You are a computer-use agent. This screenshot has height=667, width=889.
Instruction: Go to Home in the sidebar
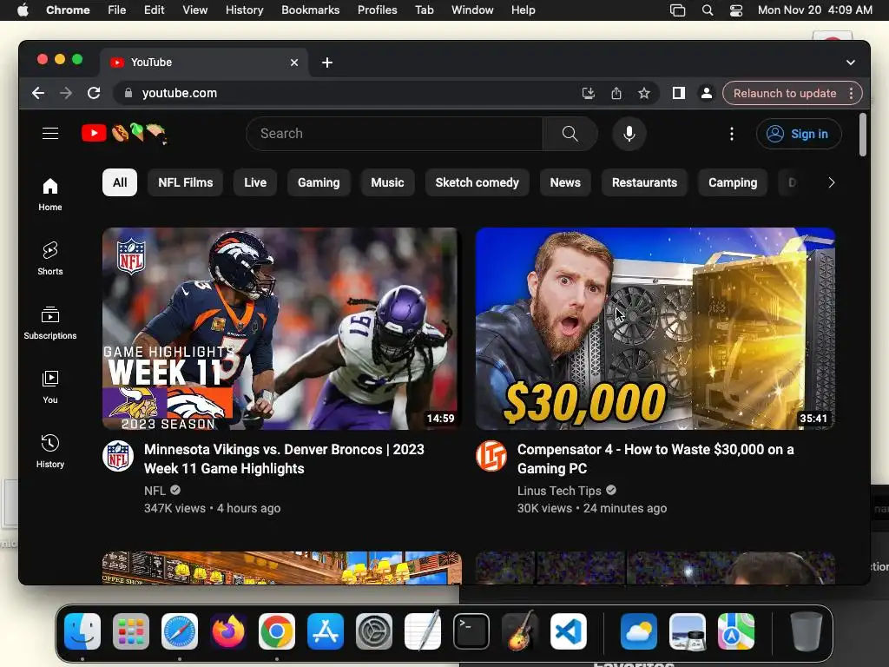point(49,195)
